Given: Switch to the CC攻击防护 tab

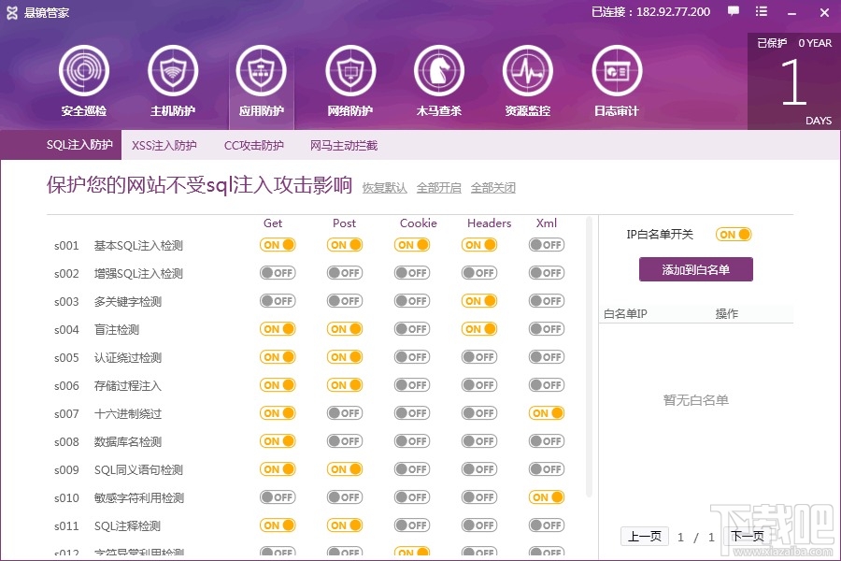Looking at the screenshot, I should 253,146.
